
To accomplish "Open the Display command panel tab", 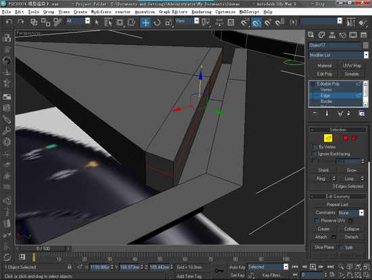I will click(353, 35).
